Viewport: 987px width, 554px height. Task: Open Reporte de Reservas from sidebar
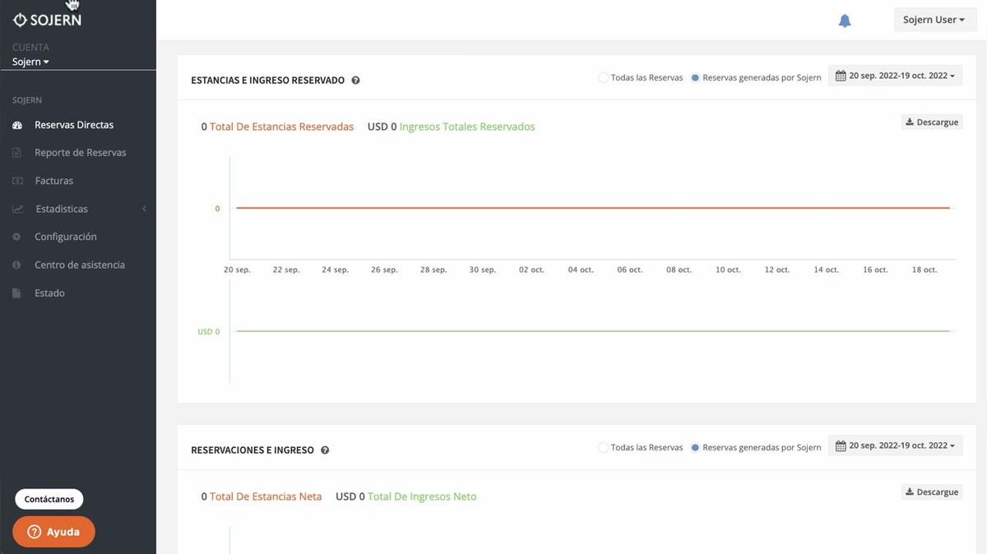(80, 153)
